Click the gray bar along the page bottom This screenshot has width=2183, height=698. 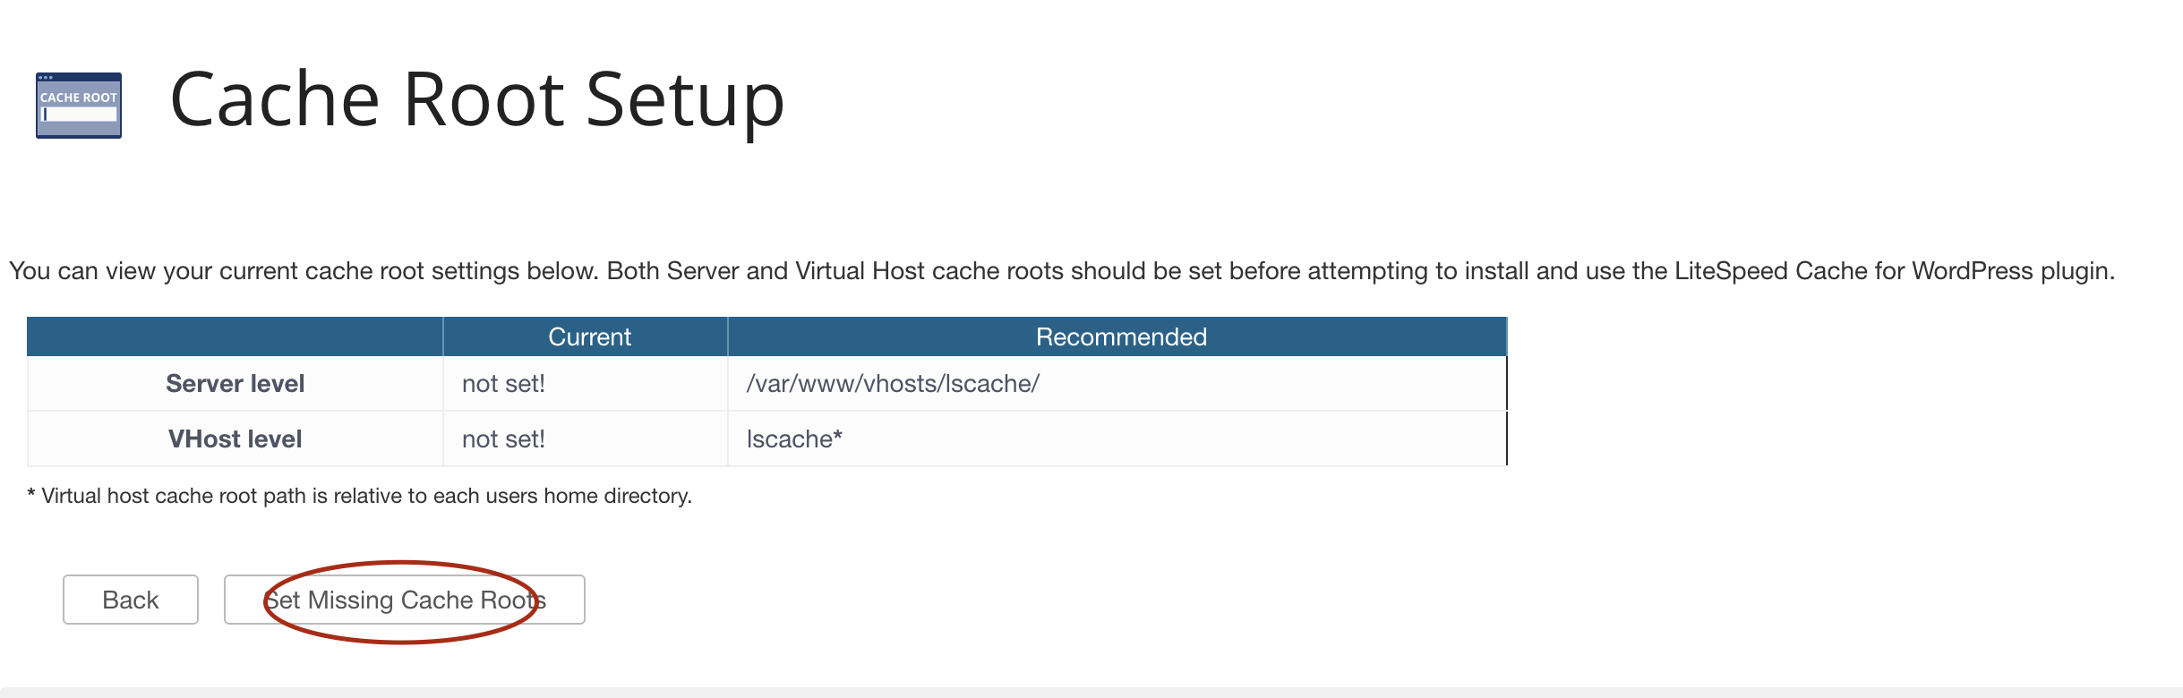click(1091, 693)
